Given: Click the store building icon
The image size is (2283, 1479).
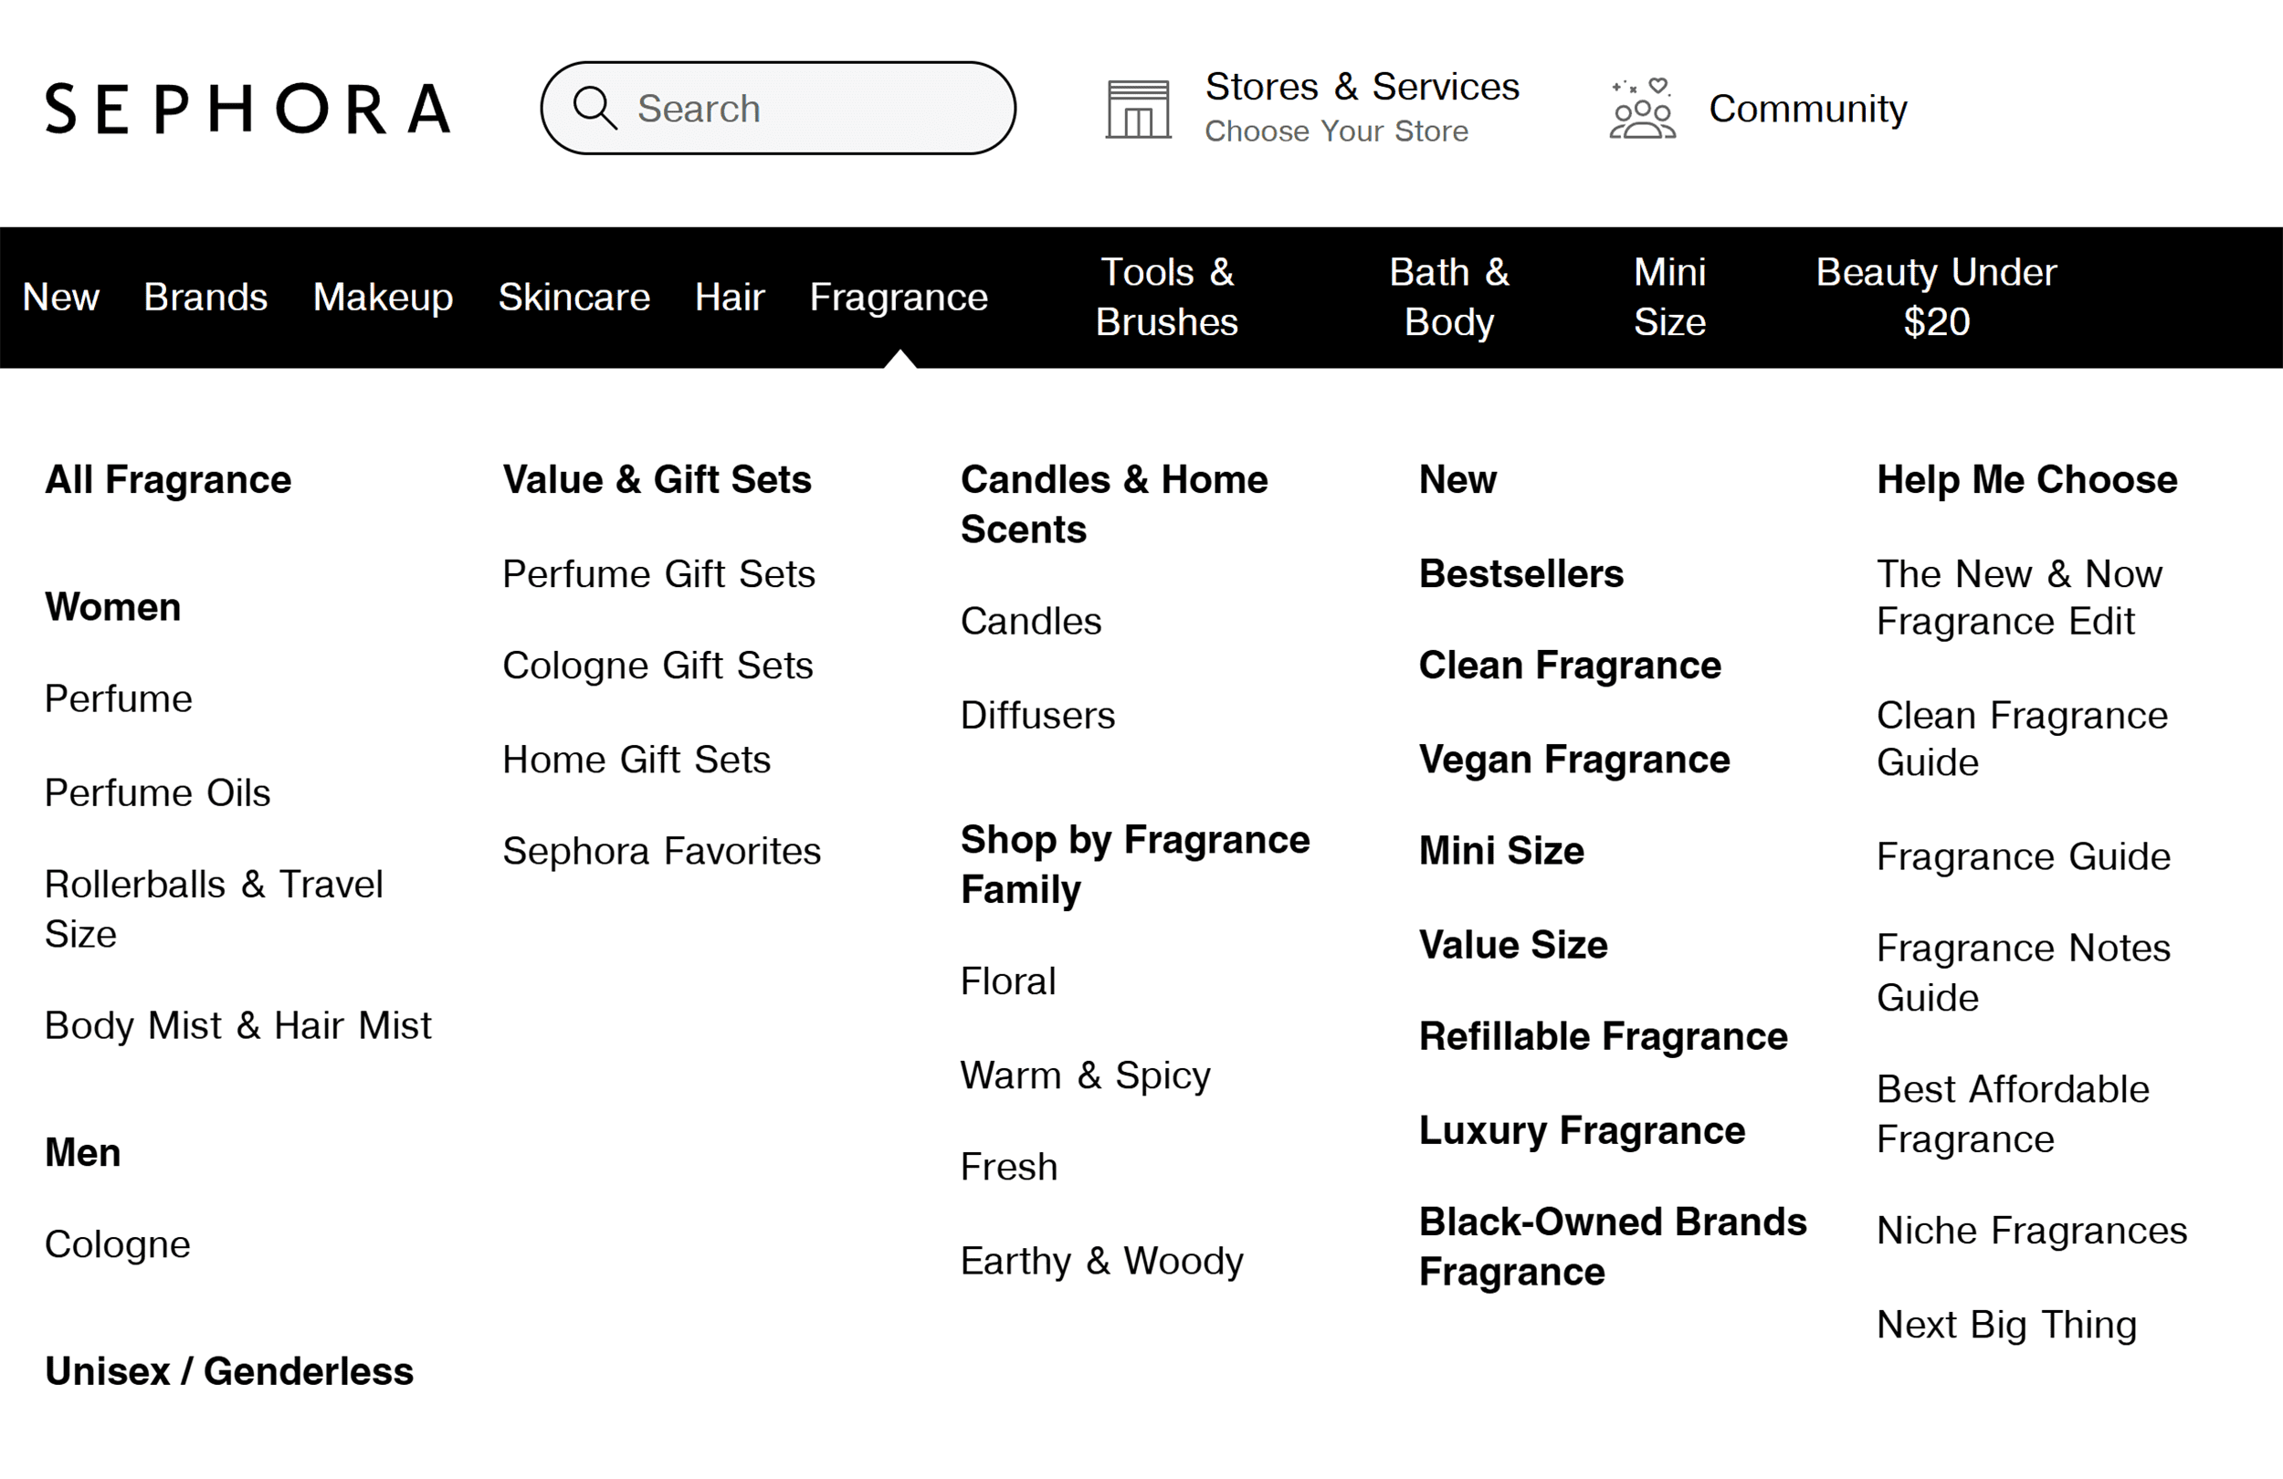Looking at the screenshot, I should 1139,110.
